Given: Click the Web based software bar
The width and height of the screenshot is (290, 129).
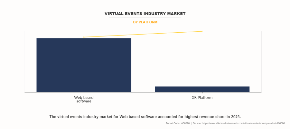Looking at the screenshot, I should [84, 65].
